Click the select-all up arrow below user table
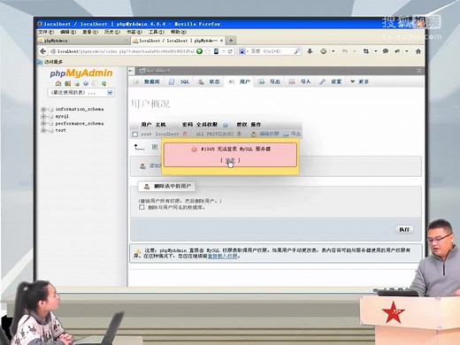This screenshot has width=460, height=345. point(139,147)
